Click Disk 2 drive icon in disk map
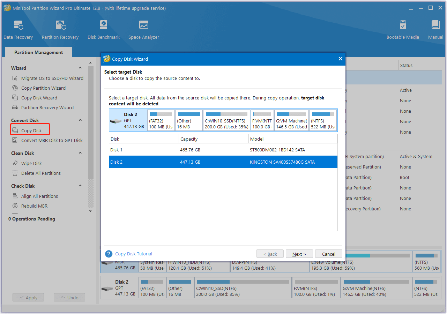 (107, 289)
